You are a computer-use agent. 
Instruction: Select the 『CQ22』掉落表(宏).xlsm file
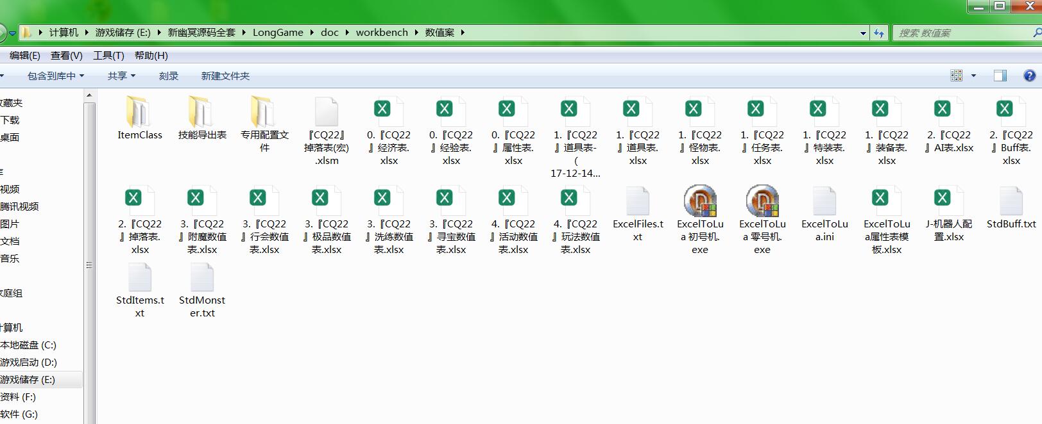(327, 113)
